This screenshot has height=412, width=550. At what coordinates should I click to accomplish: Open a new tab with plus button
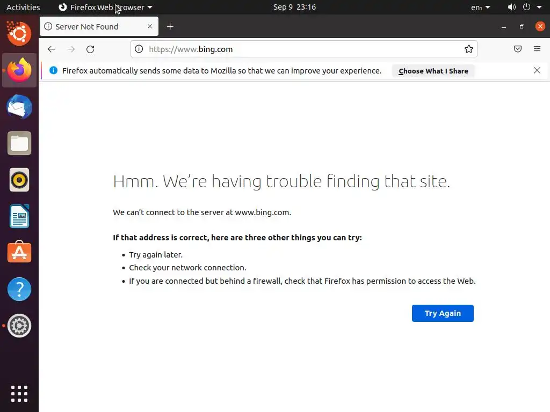pos(170,27)
